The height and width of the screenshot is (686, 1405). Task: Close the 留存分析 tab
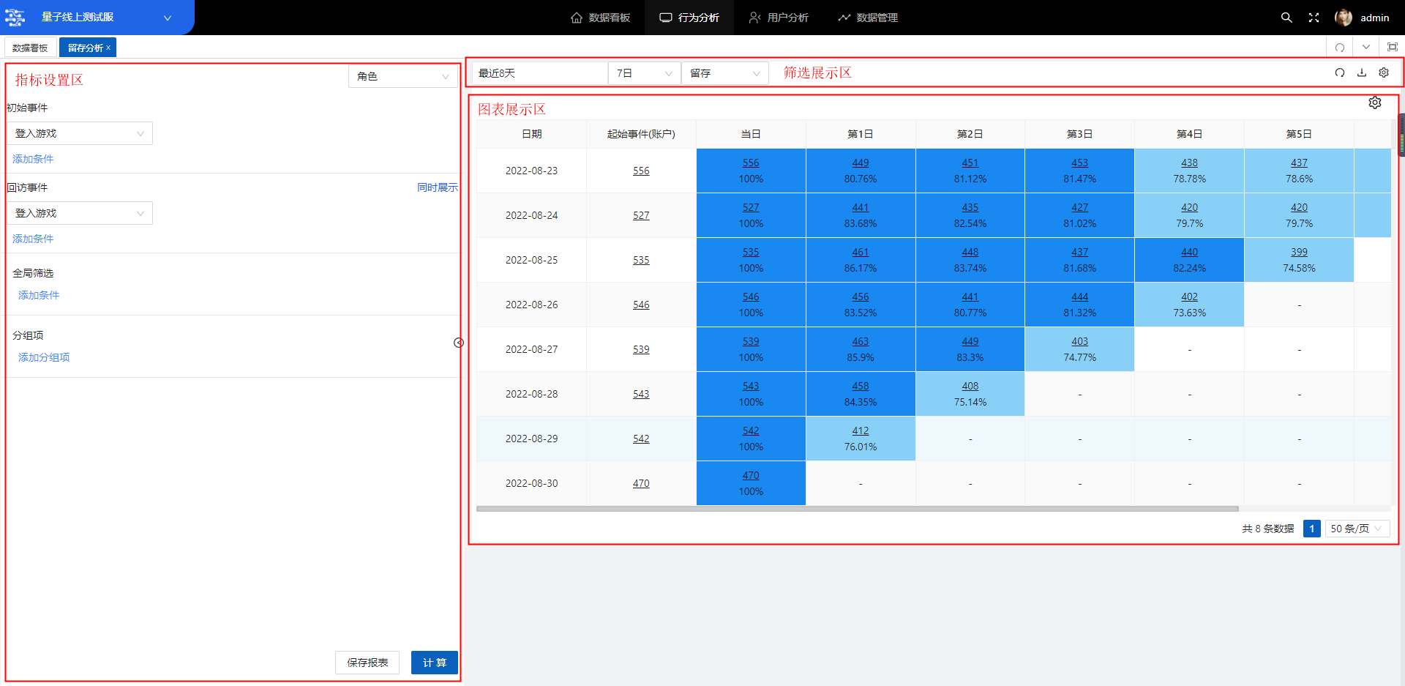coord(108,48)
